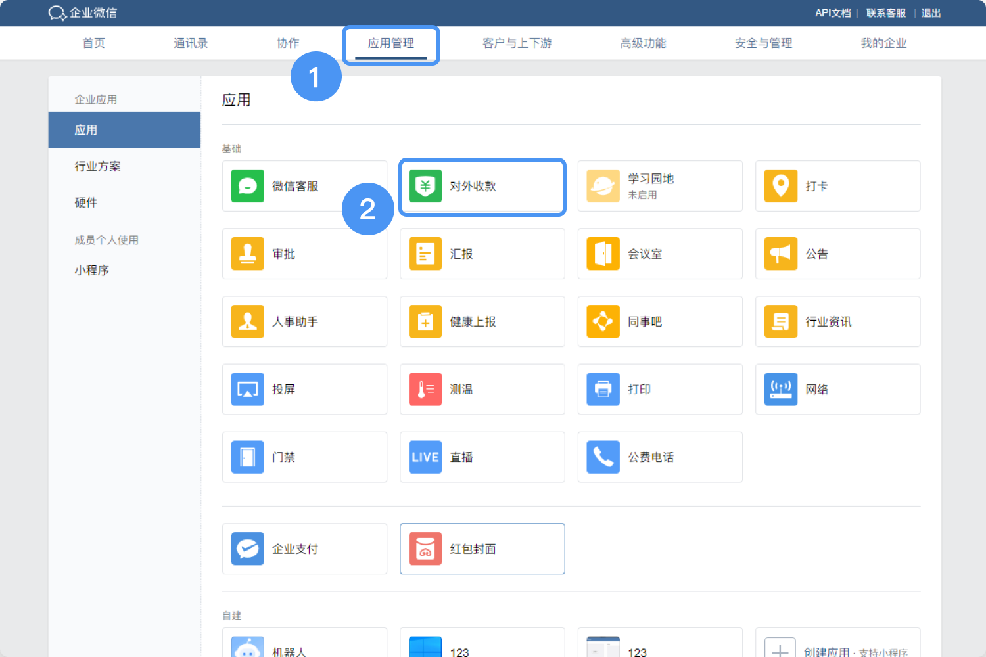
Task: Open the 健康上报 clipboard plus icon
Action: click(x=425, y=321)
